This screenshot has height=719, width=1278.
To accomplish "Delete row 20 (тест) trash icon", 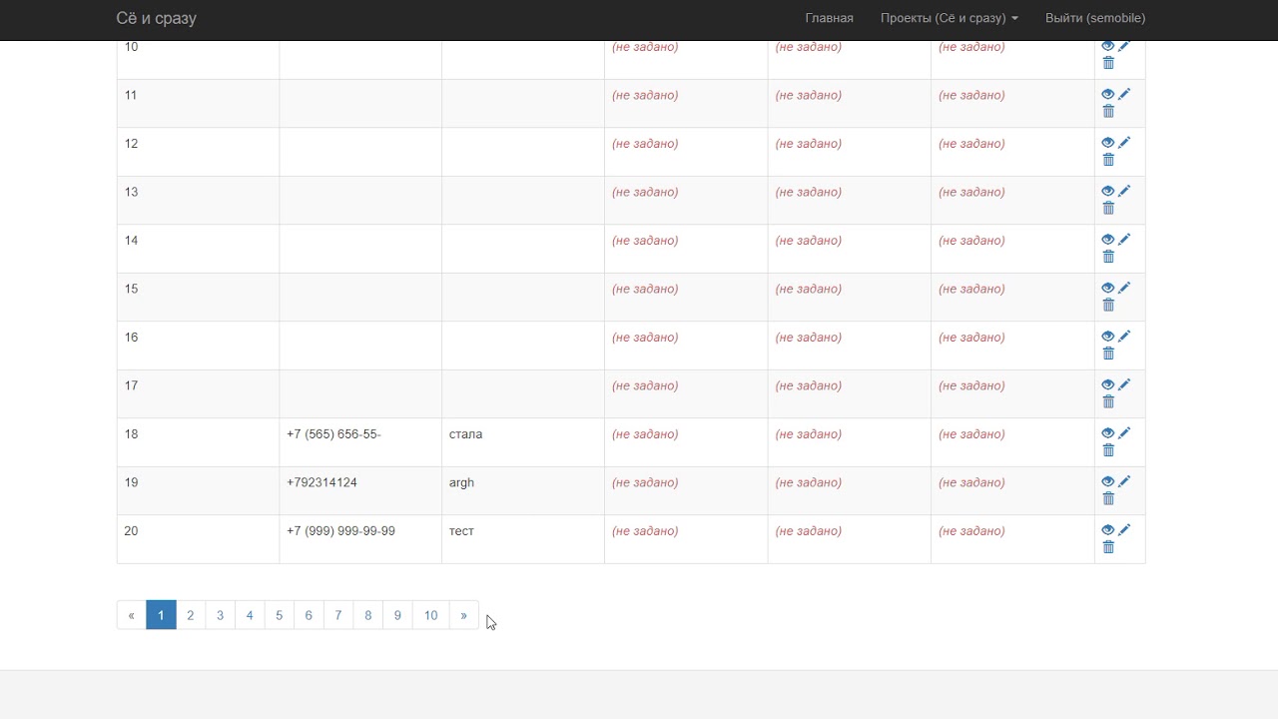I will click(1108, 547).
